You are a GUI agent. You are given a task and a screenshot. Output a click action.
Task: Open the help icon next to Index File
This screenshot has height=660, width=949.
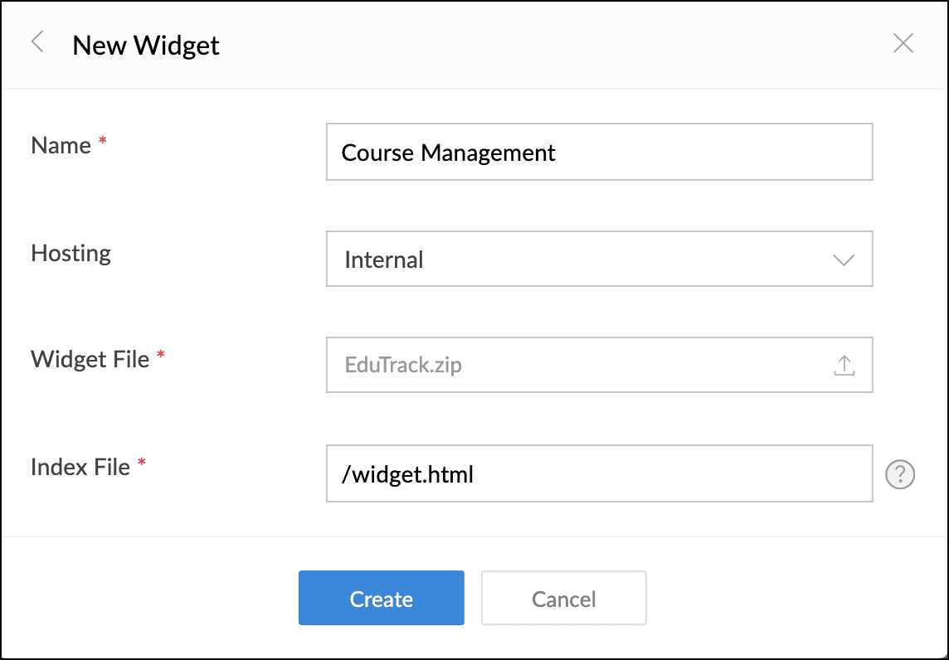[x=900, y=474]
